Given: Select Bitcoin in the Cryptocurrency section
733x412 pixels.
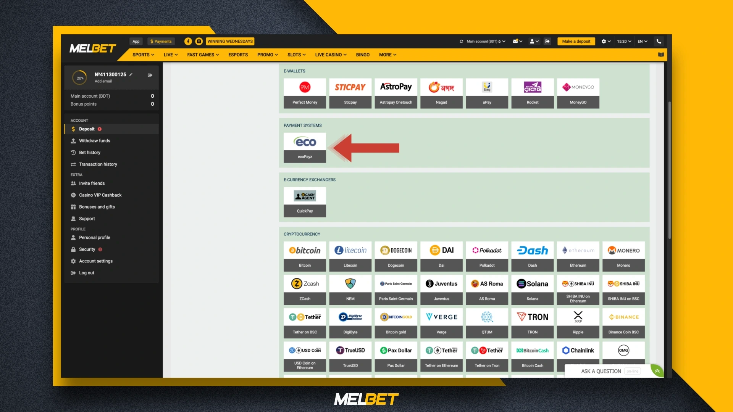Looking at the screenshot, I should pos(305,256).
